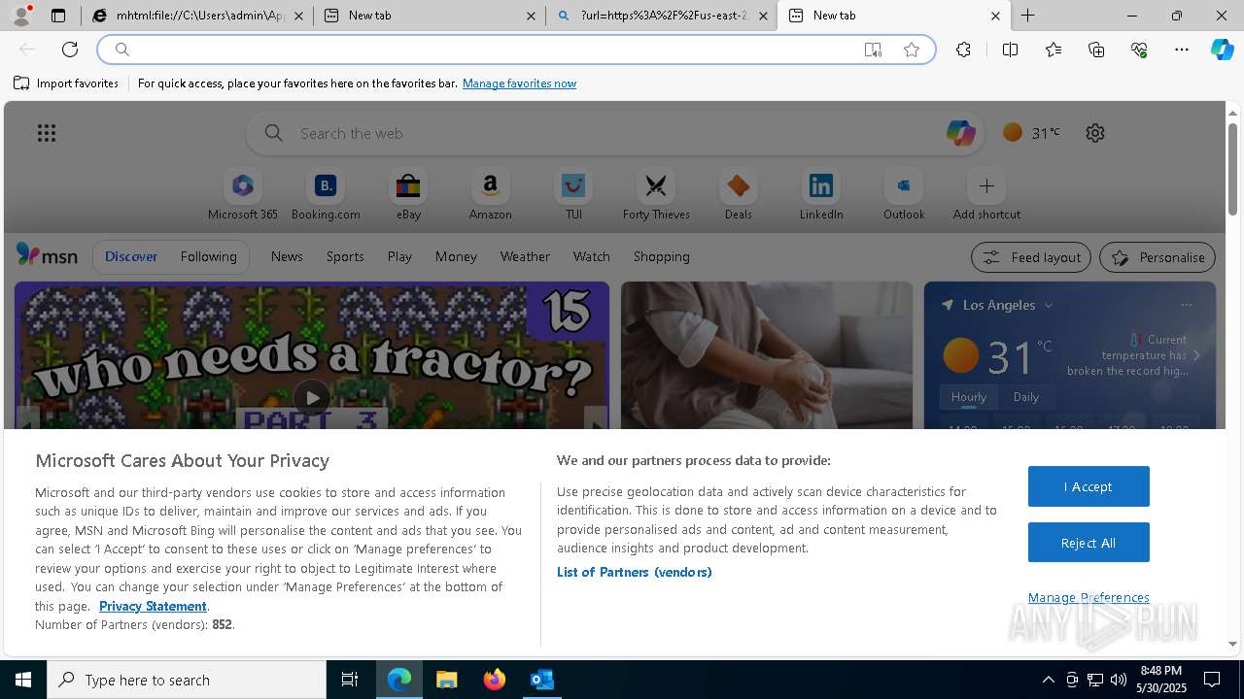Image resolution: width=1244 pixels, height=699 pixels.
Task: Open Firefox from taskbar
Action: click(495, 680)
